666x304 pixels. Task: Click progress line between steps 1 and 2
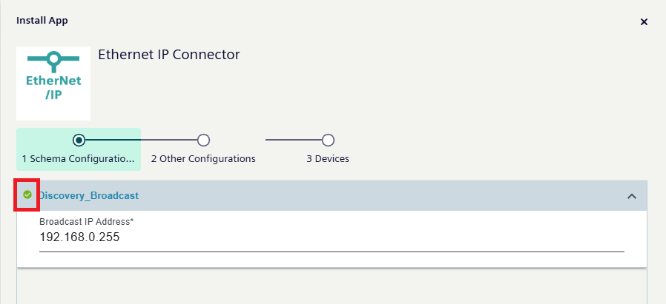[x=141, y=140]
